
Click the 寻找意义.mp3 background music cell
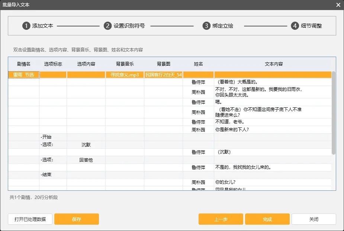click(125, 75)
